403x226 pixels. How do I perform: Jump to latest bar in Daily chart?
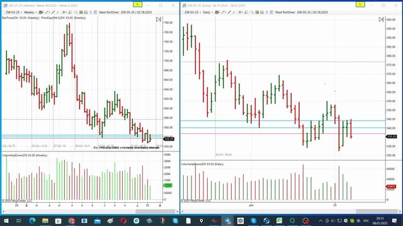click(381, 19)
